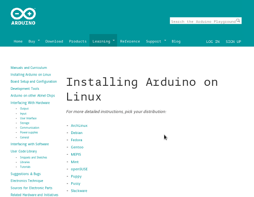Click the Installing Arduino on Linux heading

pos(142,89)
